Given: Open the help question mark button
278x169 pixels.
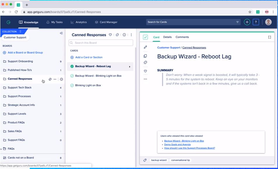Looking at the screenshot, I should click(256, 22).
